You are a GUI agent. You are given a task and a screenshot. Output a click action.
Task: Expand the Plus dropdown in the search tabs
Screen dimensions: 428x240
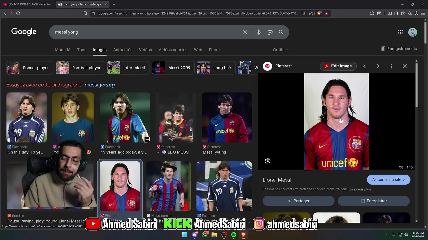coord(215,50)
